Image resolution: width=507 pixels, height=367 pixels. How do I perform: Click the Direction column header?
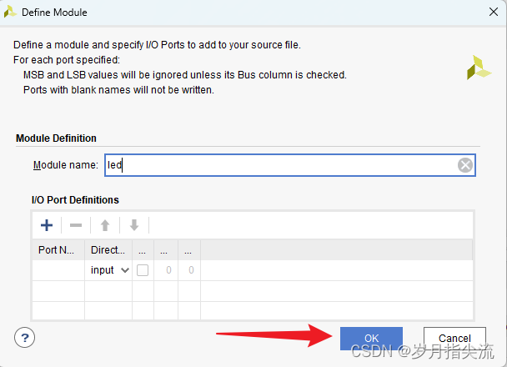point(108,249)
